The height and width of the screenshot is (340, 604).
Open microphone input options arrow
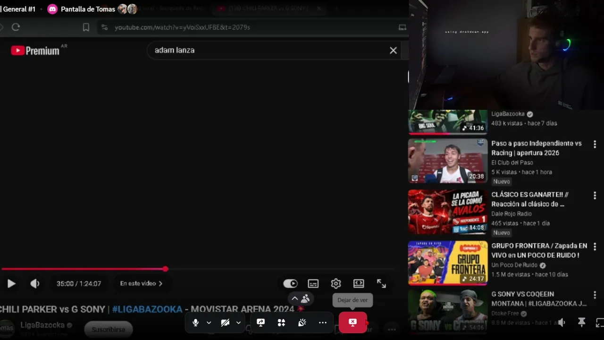(209, 323)
